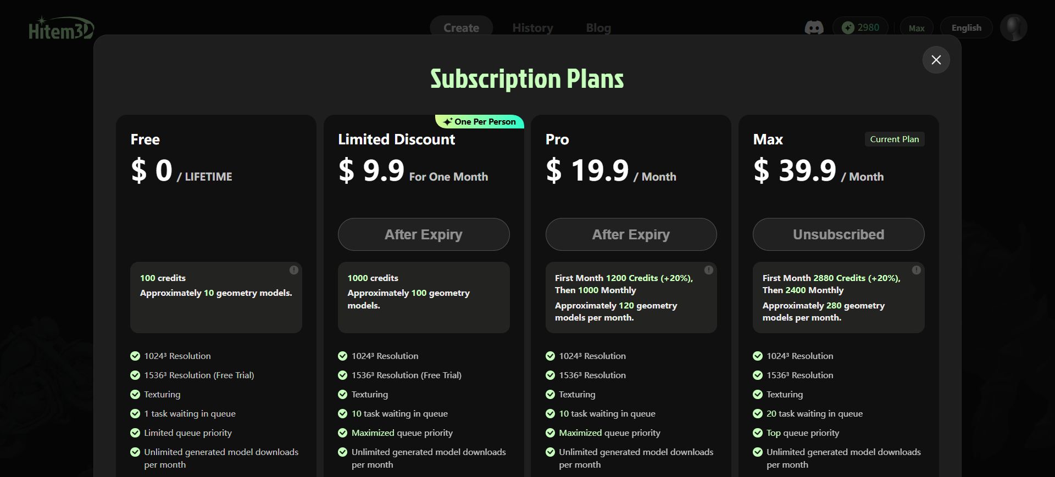Click Top queue priority checkmark in Max plan
The width and height of the screenshot is (1055, 477).
[758, 433]
